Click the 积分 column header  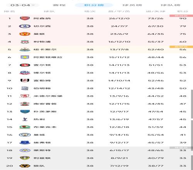pos(183,11)
